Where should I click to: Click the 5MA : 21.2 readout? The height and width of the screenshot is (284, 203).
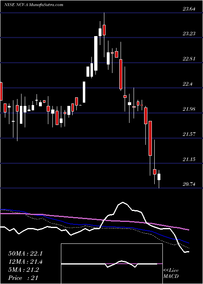[x=24, y=270]
